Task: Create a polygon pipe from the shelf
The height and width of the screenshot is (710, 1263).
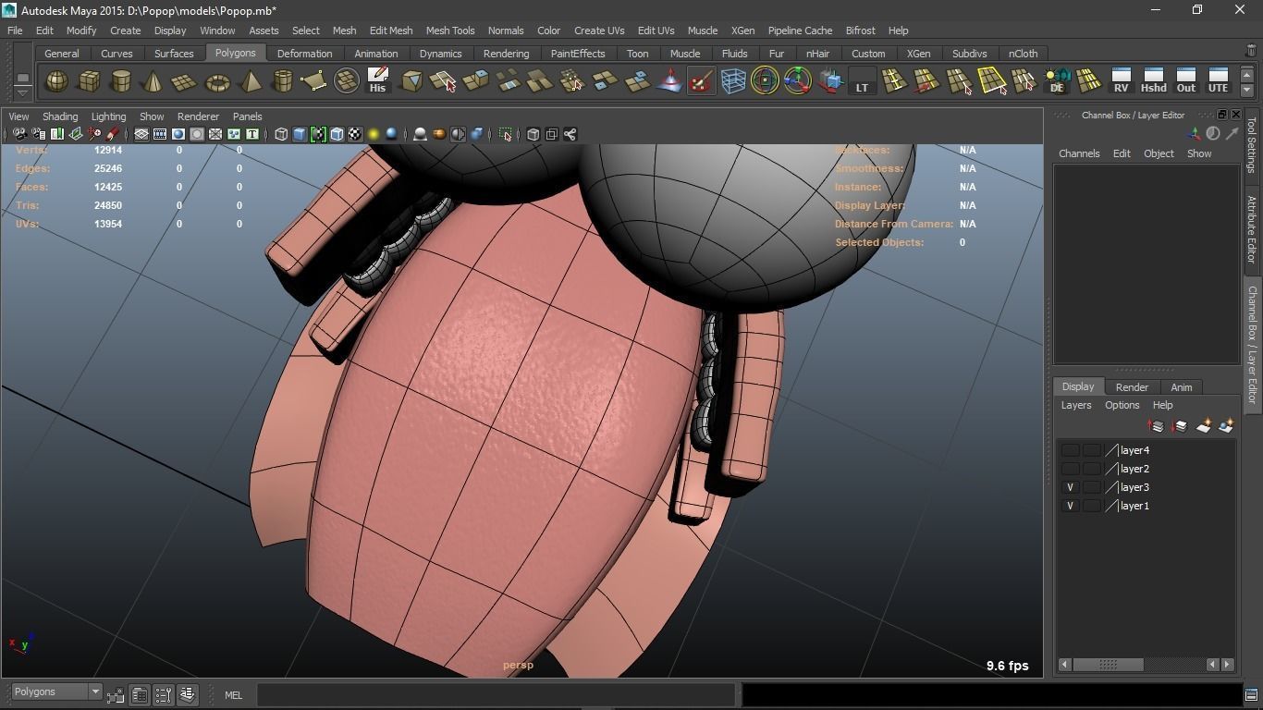Action: [282, 82]
